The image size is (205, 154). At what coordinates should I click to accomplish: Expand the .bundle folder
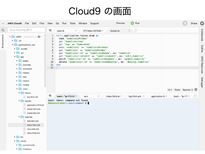click(x=15, y=49)
